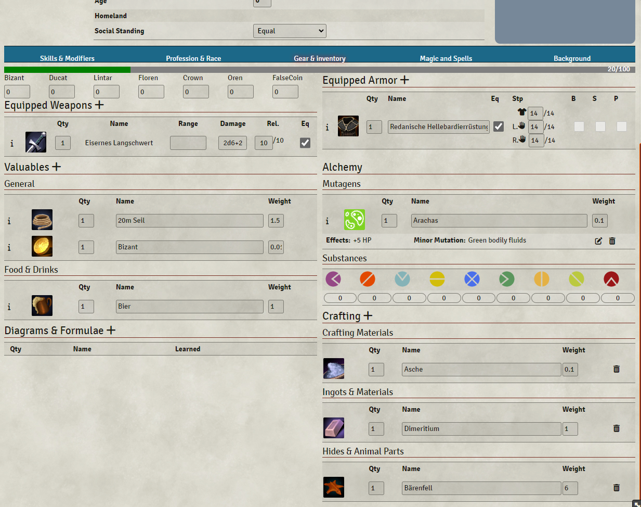Open the Social Standing dropdown

coord(290,31)
